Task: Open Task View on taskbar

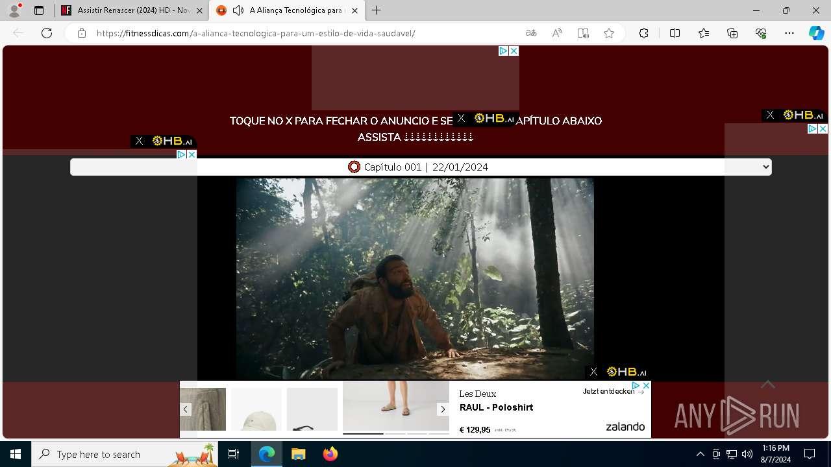Action: coord(234,454)
